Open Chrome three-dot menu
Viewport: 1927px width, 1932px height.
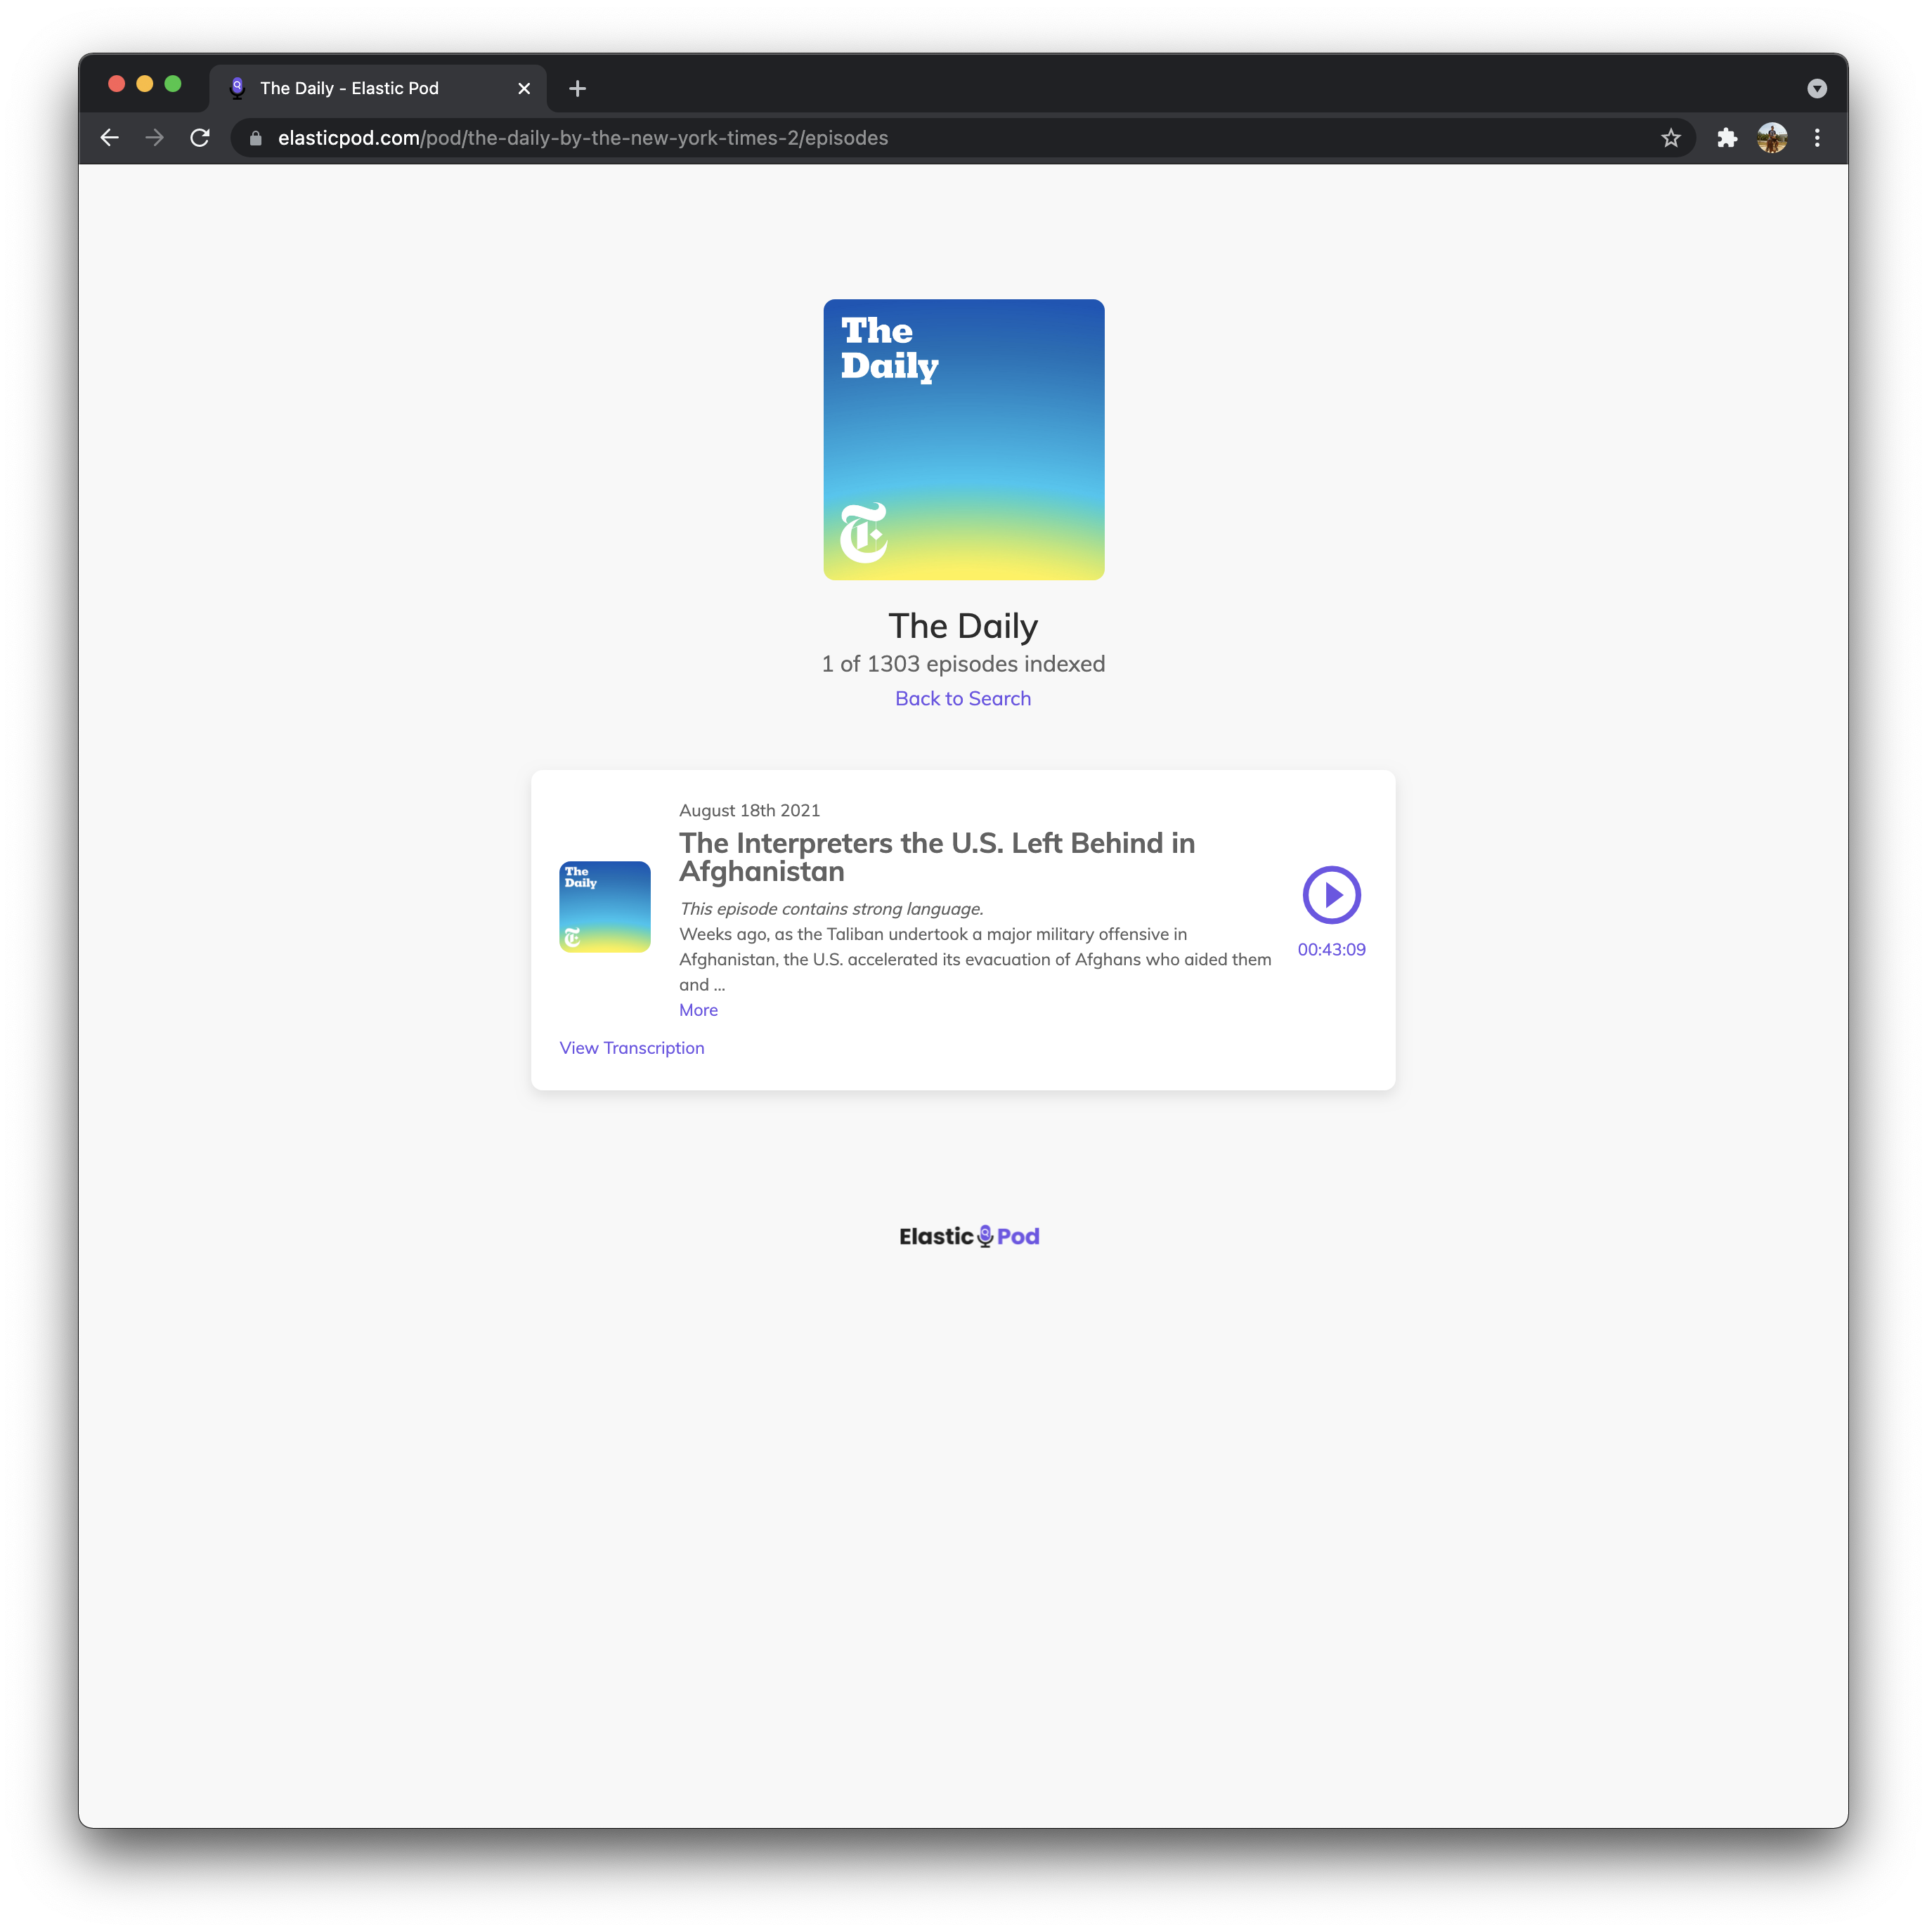(1817, 138)
